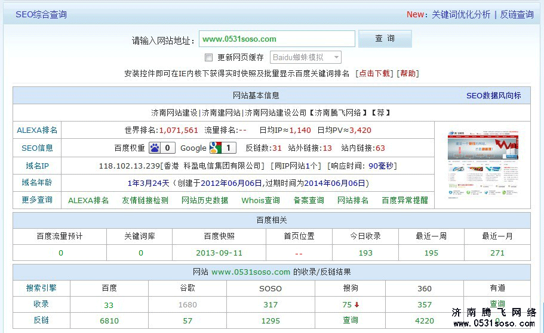
Task: Click 搜狗 indexed count 75
Action: tap(347, 304)
